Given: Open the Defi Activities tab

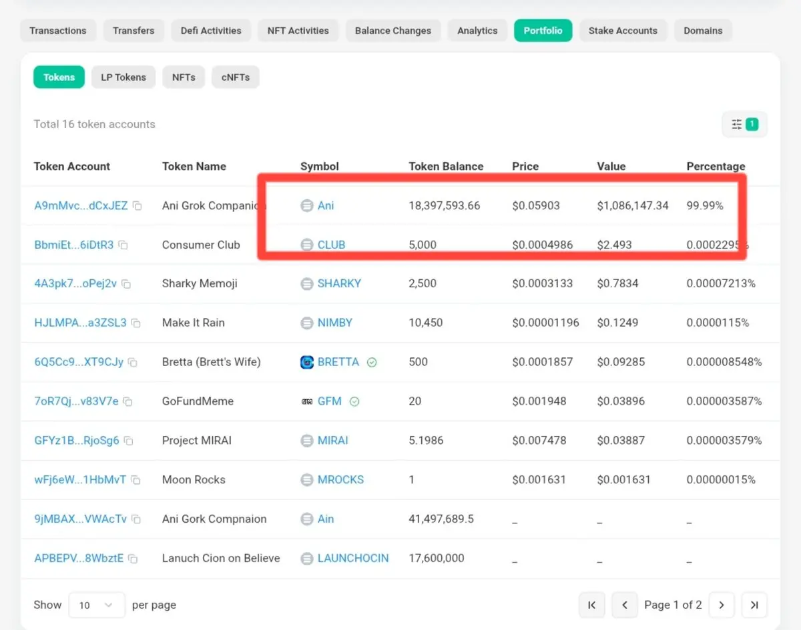Looking at the screenshot, I should coord(211,31).
